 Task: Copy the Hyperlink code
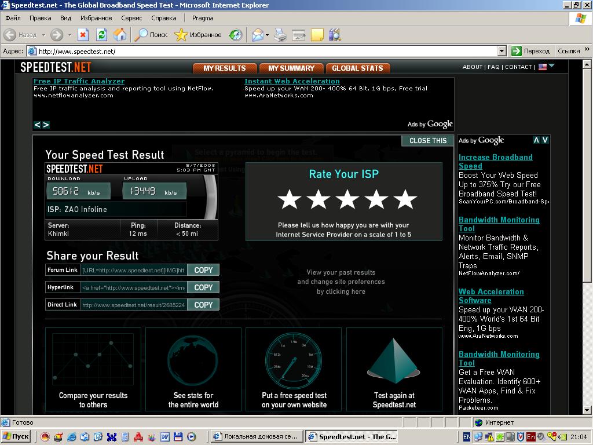(x=203, y=287)
